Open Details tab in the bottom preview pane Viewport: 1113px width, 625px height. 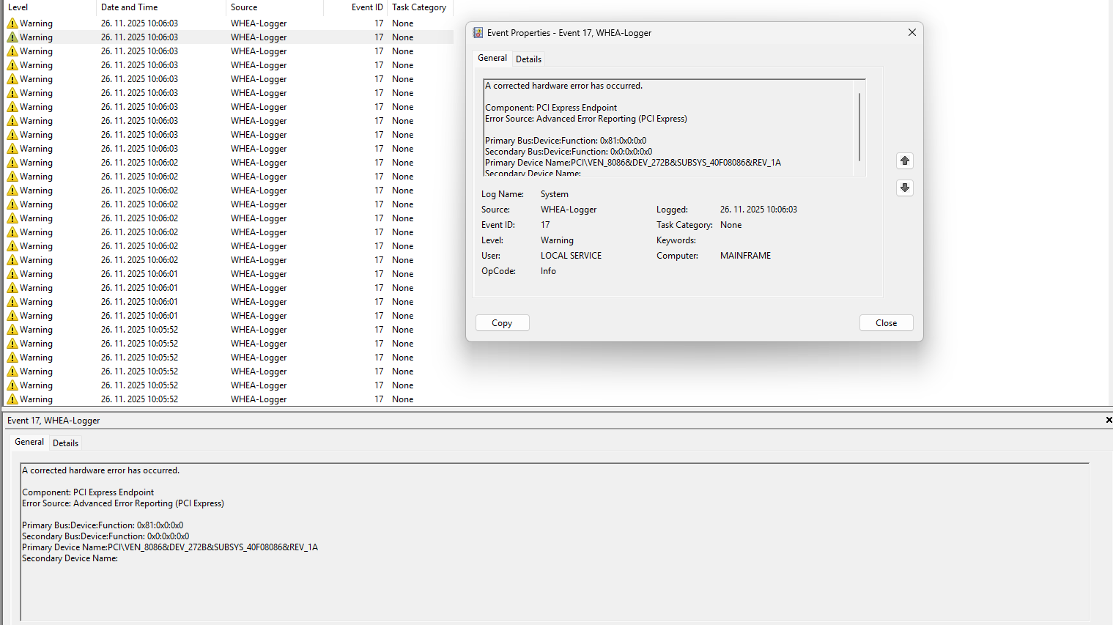[65, 443]
